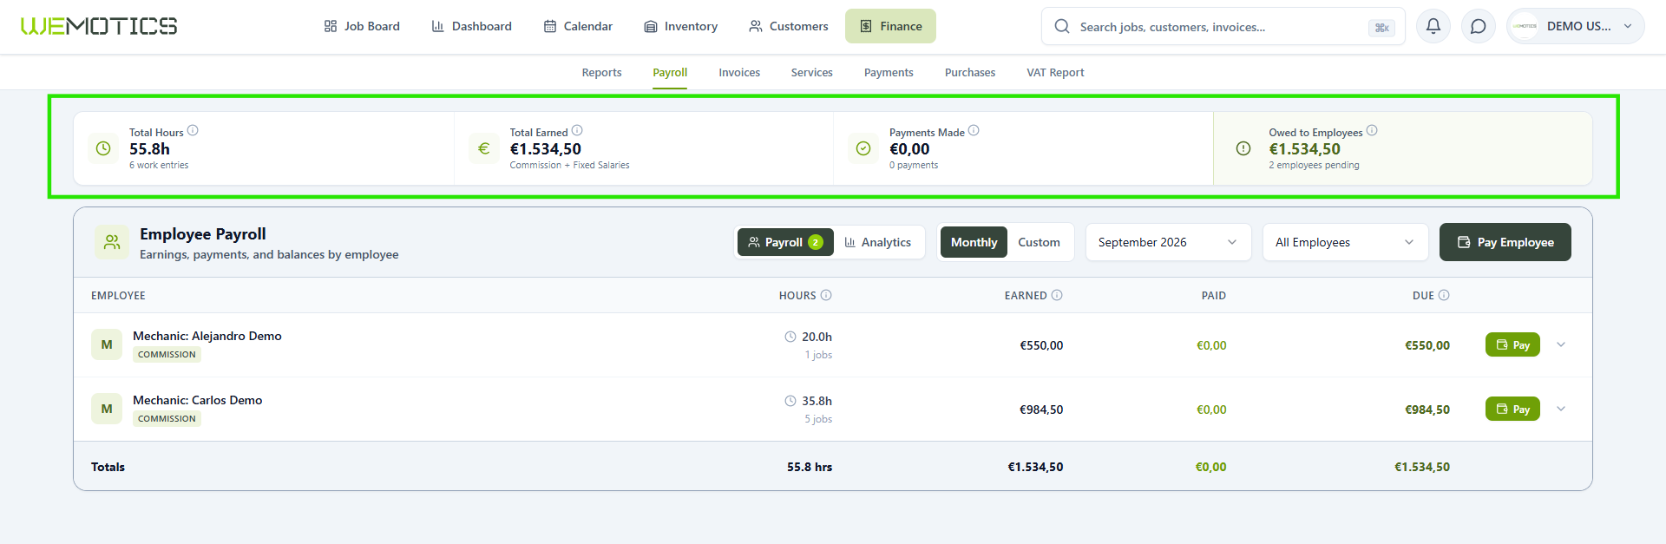Switch to the Purchases tab
The image size is (1666, 544).
click(970, 72)
